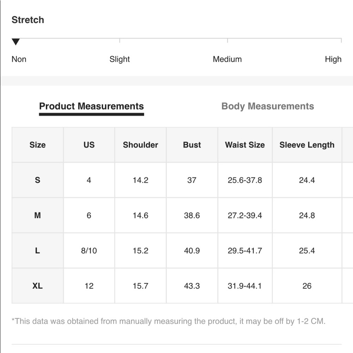Viewport: 353px width, 353px height.
Task: Select the US column header
Action: click(x=89, y=145)
